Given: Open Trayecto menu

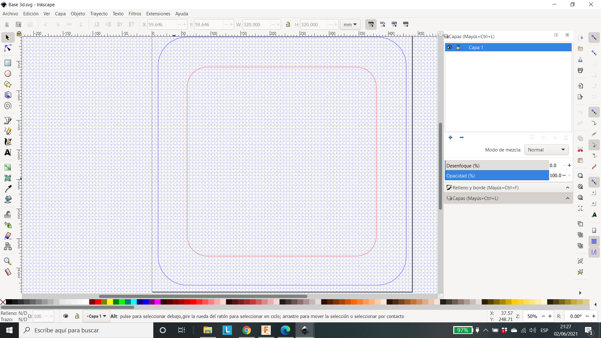Looking at the screenshot, I should pos(99,14).
